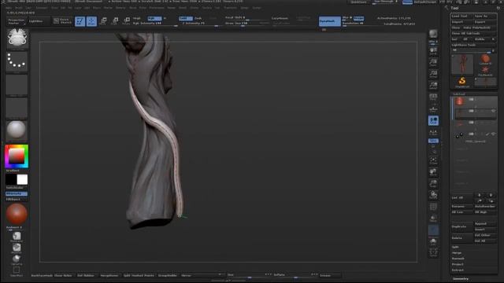This screenshot has height=283, width=504.
Task: Click the Floor grid icon
Action: (433, 109)
